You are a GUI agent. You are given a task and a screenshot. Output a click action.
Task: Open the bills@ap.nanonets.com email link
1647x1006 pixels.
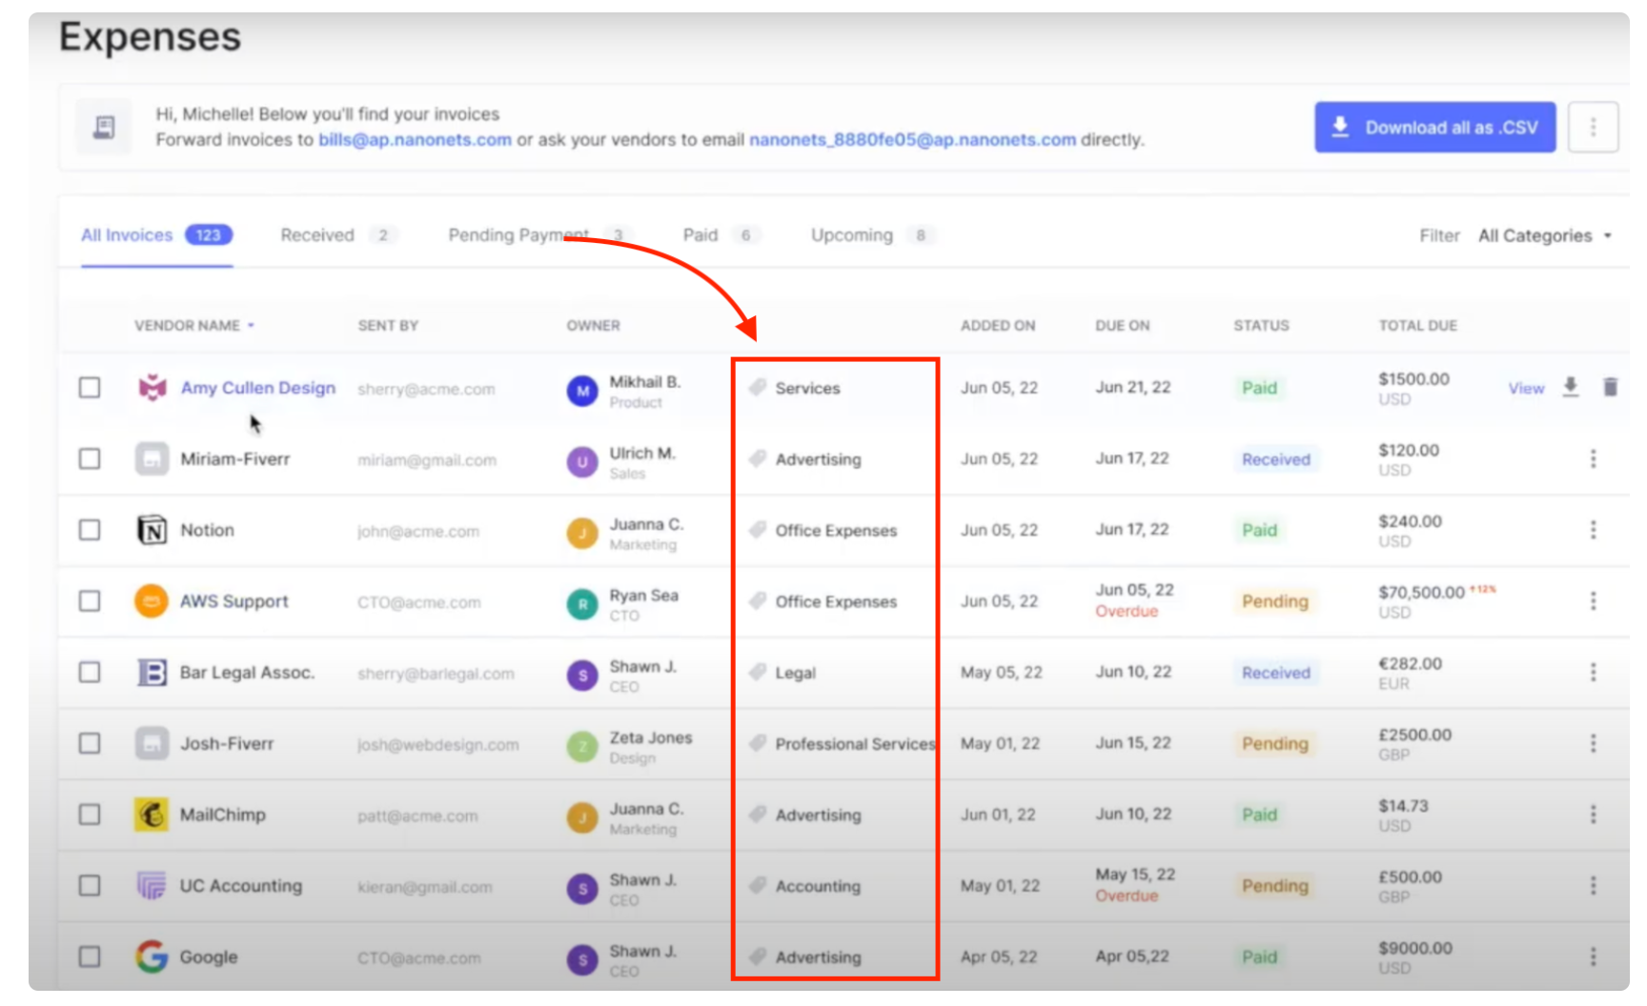[415, 140]
